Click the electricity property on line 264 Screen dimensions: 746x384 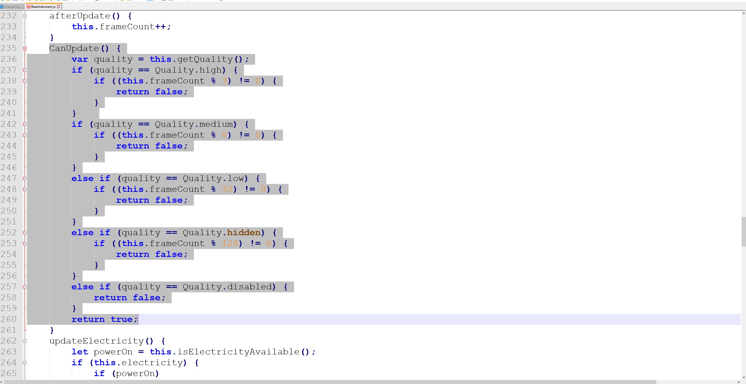click(152, 363)
